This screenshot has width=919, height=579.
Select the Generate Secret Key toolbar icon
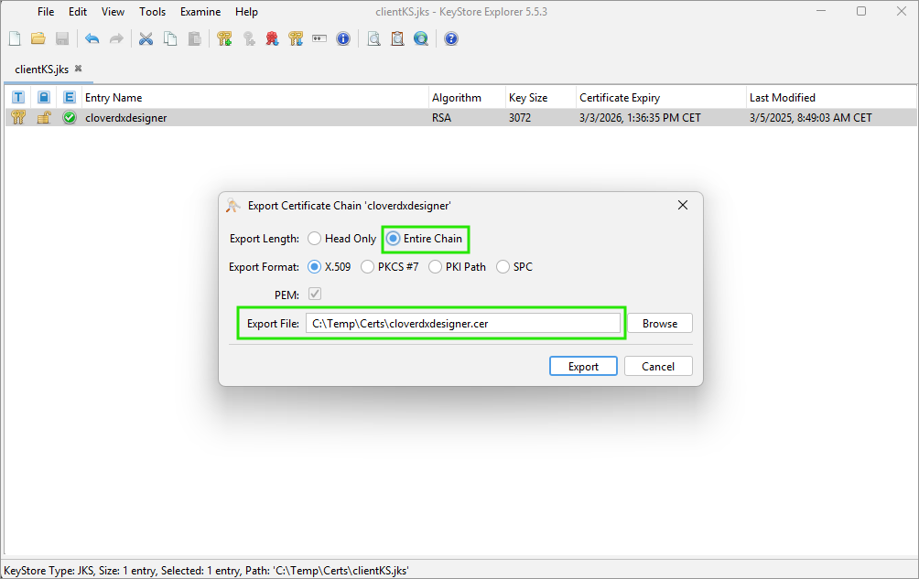point(248,38)
